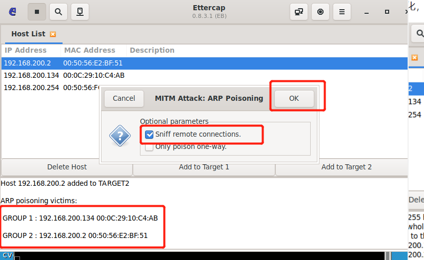Enable Only poison one-way option

pos(149,147)
